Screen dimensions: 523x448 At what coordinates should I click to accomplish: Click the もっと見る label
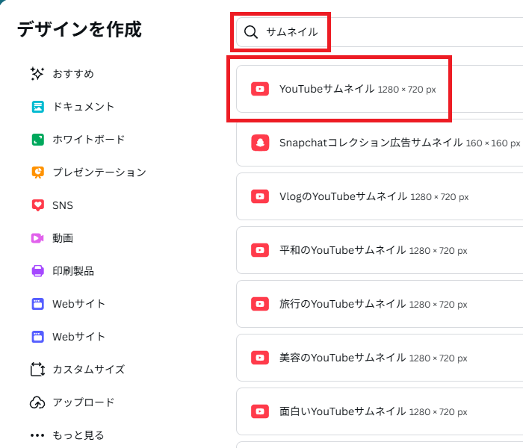[x=78, y=435]
